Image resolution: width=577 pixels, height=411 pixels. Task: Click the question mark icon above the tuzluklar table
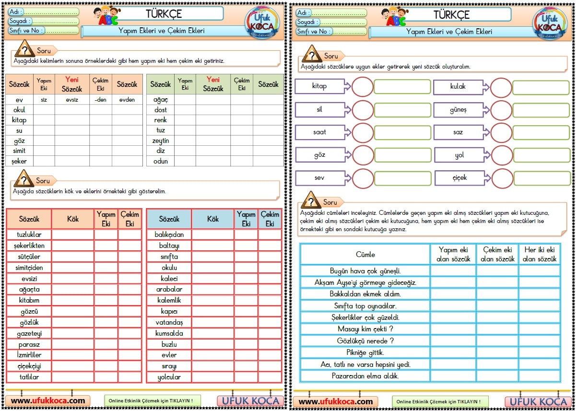pos(24,179)
